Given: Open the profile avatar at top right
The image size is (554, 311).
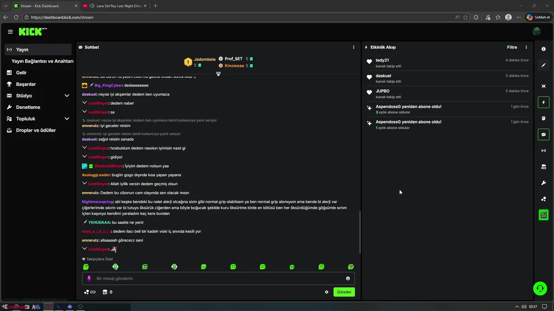Looking at the screenshot, I should click(x=537, y=32).
